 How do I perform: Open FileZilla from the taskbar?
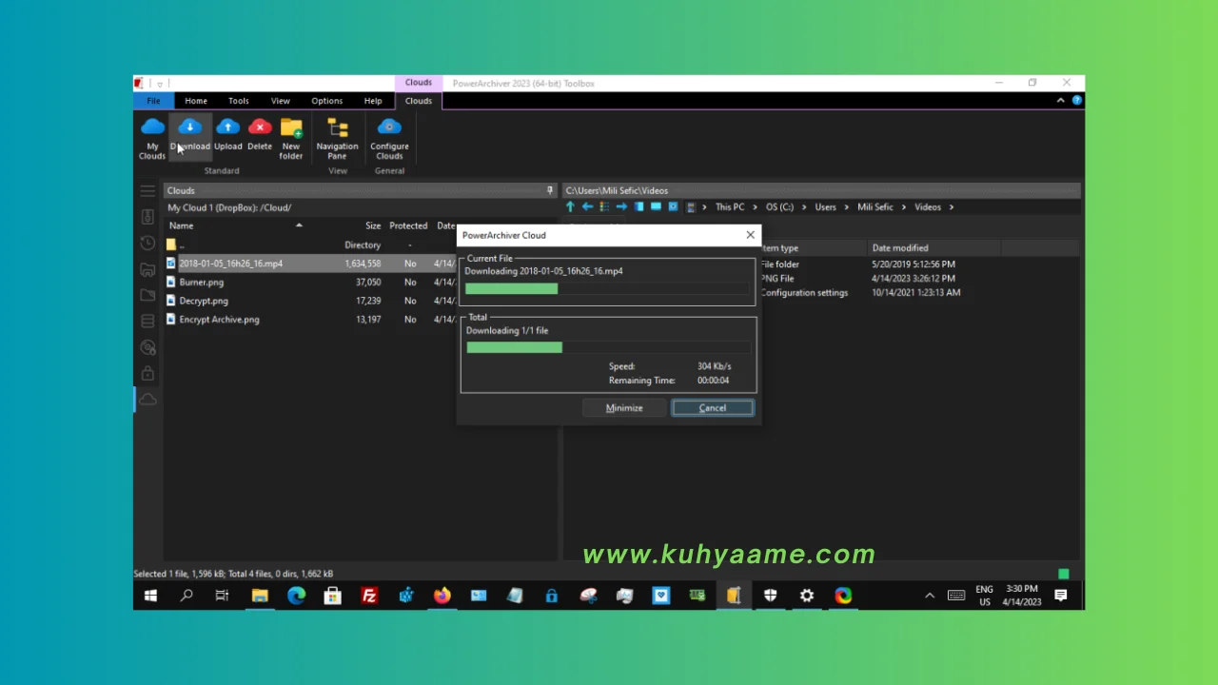[x=369, y=596]
